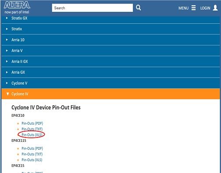Open EP4CE10 Pin-Outs (PDF) link

tap(32, 123)
